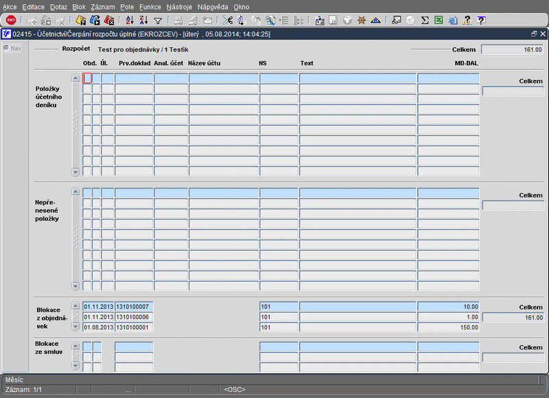The height and width of the screenshot is (398, 549).
Task: Click the greyed pie chart icon
Action: pos(410,21)
